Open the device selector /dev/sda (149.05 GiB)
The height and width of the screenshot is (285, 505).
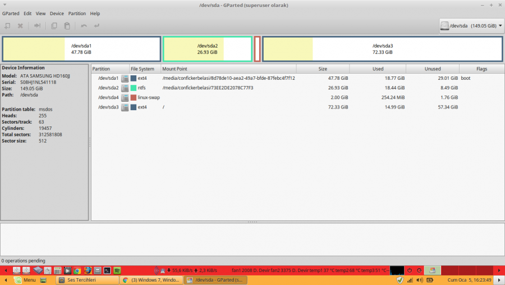pos(471,26)
